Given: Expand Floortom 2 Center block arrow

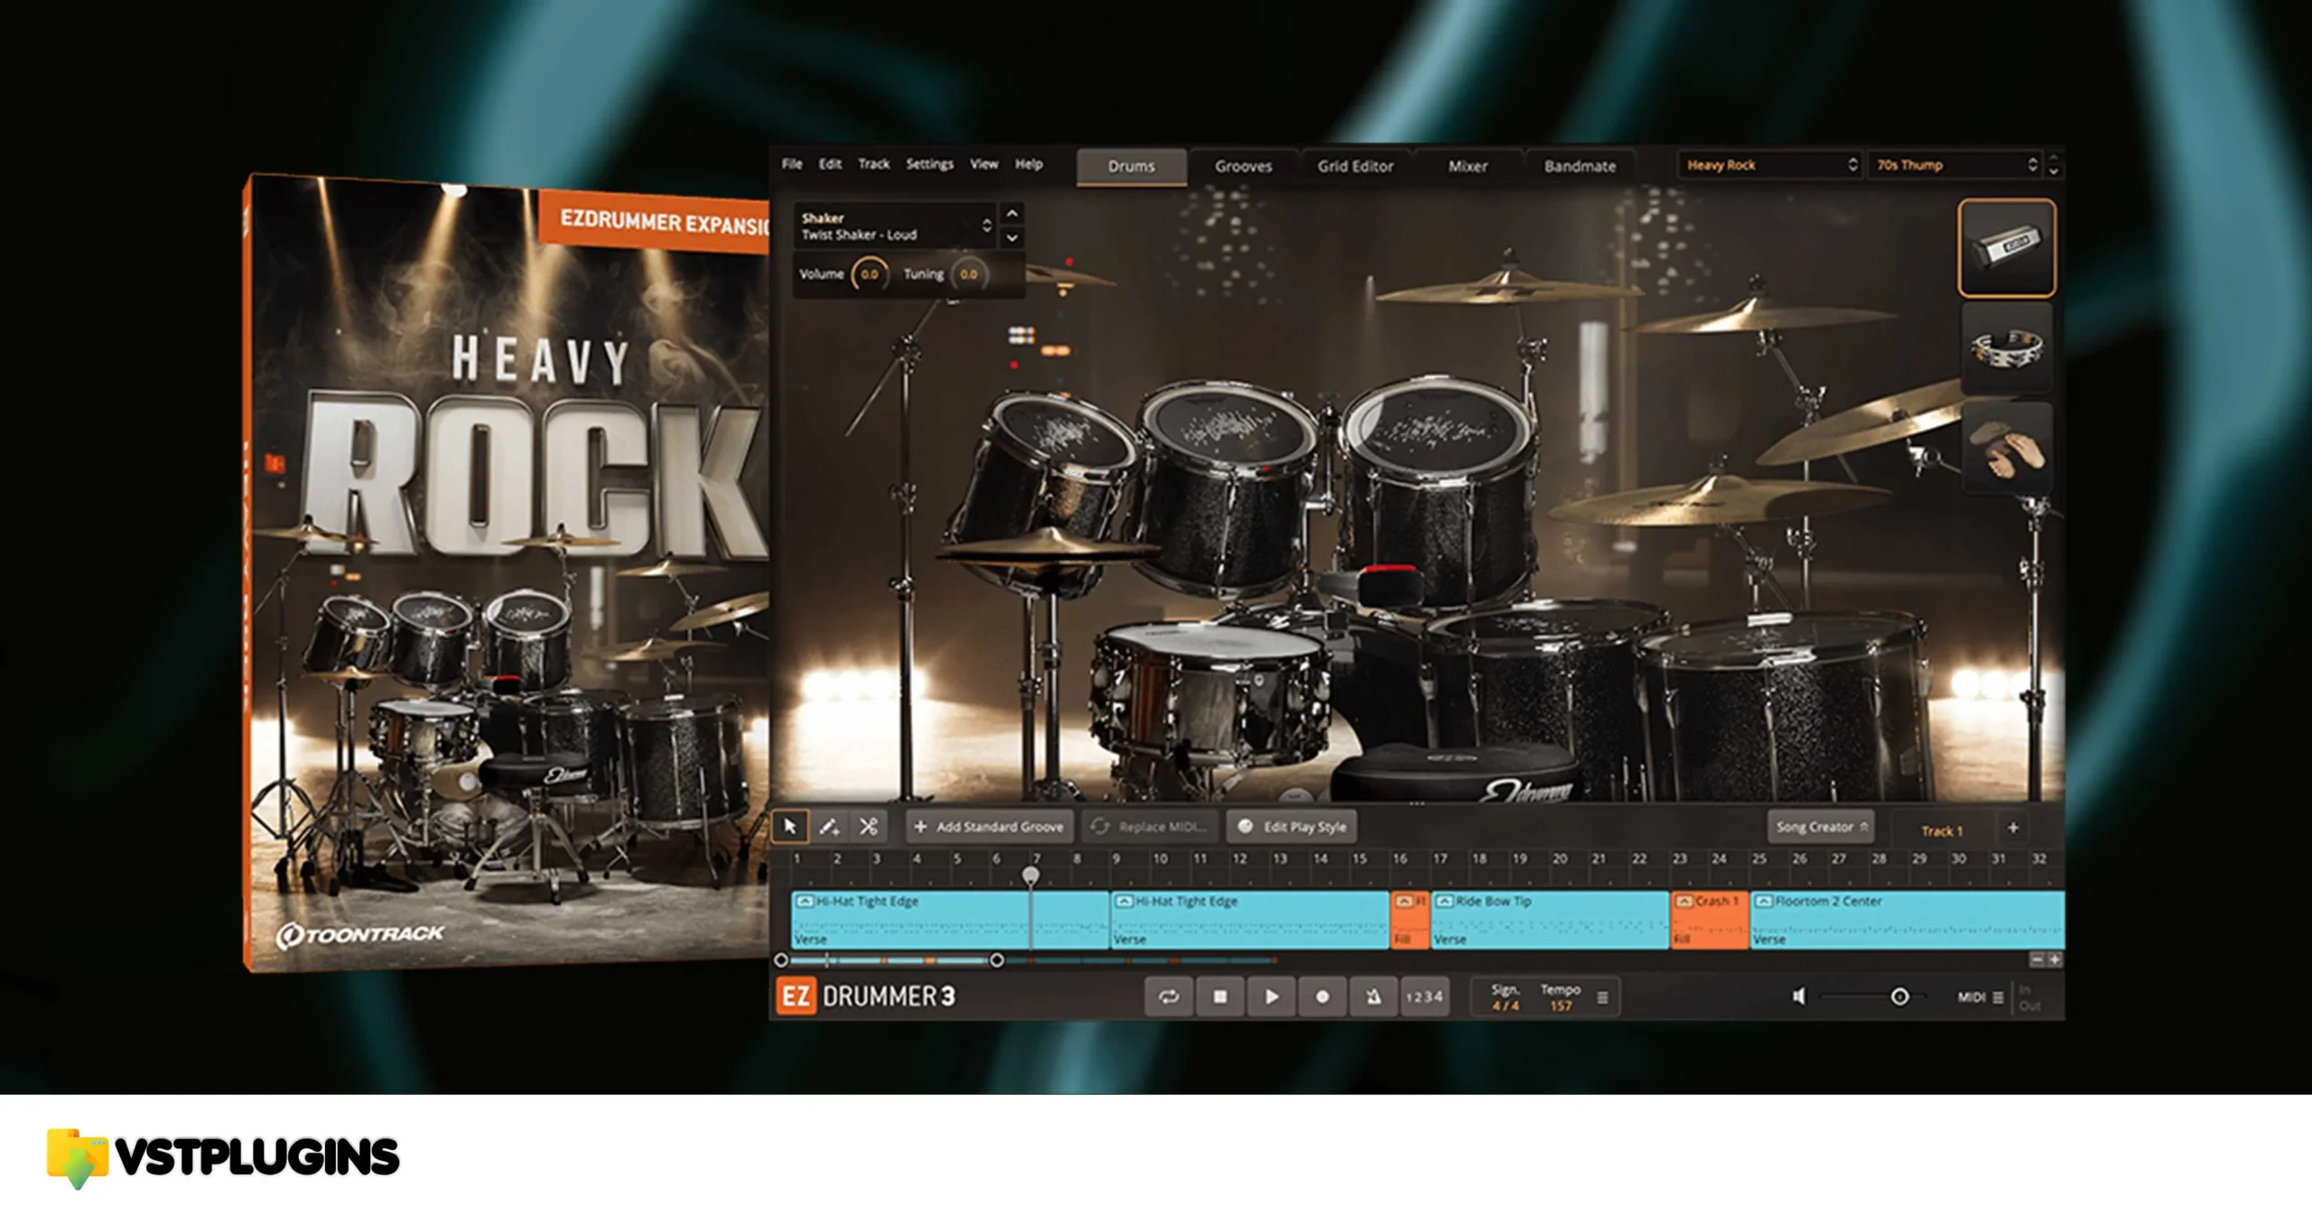Looking at the screenshot, I should [x=1764, y=902].
